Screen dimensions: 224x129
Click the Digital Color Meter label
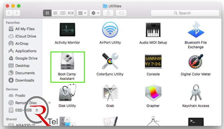[x=196, y=74]
